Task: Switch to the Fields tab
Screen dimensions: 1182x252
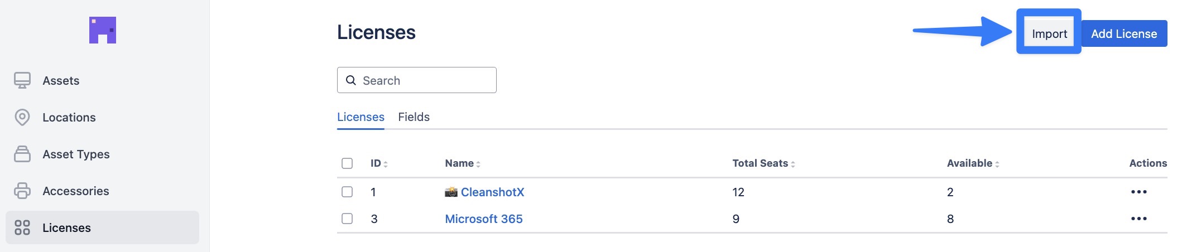Action: click(x=414, y=117)
